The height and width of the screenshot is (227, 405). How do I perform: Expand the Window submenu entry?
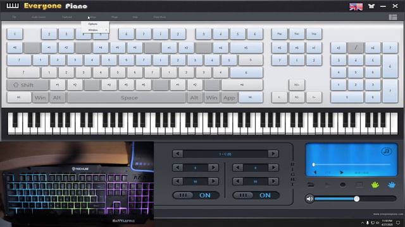(x=95, y=30)
